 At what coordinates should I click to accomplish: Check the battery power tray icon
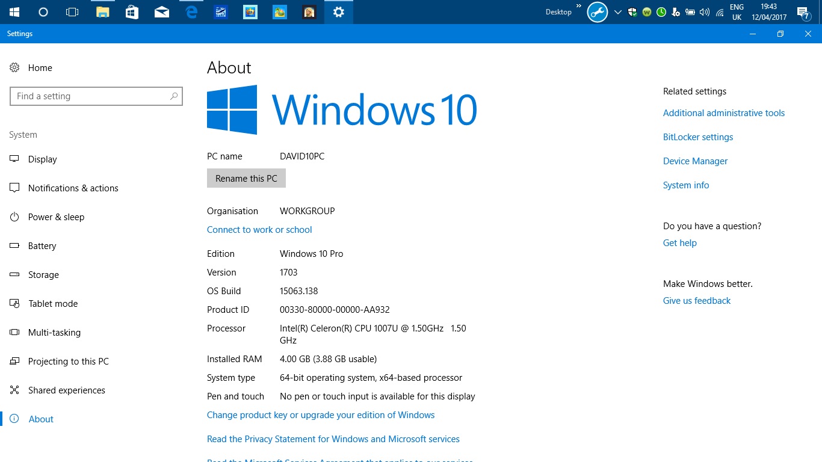click(690, 12)
